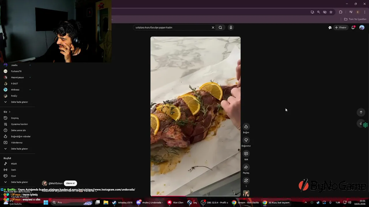The height and width of the screenshot is (207, 369).
Task: Open the Siz section chevron
Action: 10,112
